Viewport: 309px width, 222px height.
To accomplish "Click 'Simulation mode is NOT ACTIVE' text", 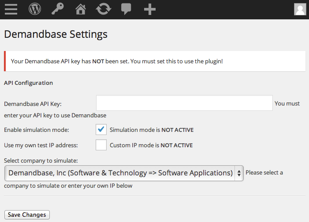I will pos(152,130).
